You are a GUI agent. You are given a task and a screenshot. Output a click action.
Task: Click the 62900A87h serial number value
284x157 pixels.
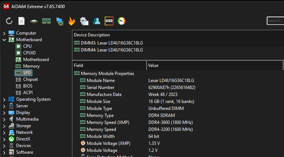pos(172,88)
